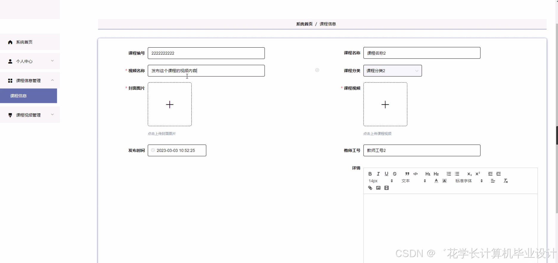
Task: Click the home icon beside 系统首页
Action: [10, 42]
